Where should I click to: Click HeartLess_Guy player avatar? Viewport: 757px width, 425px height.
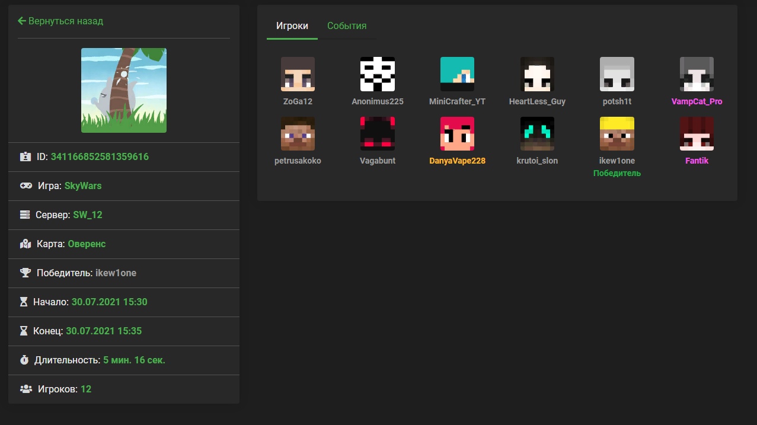click(537, 74)
